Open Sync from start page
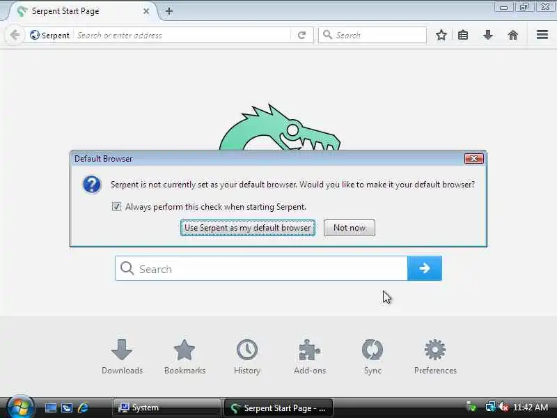 [372, 357]
